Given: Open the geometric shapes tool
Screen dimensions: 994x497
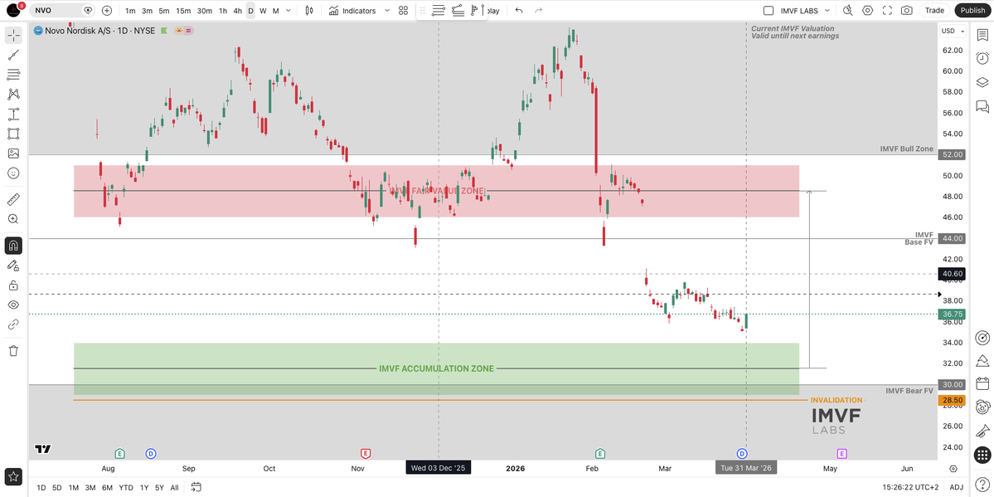Looking at the screenshot, I should tap(13, 134).
